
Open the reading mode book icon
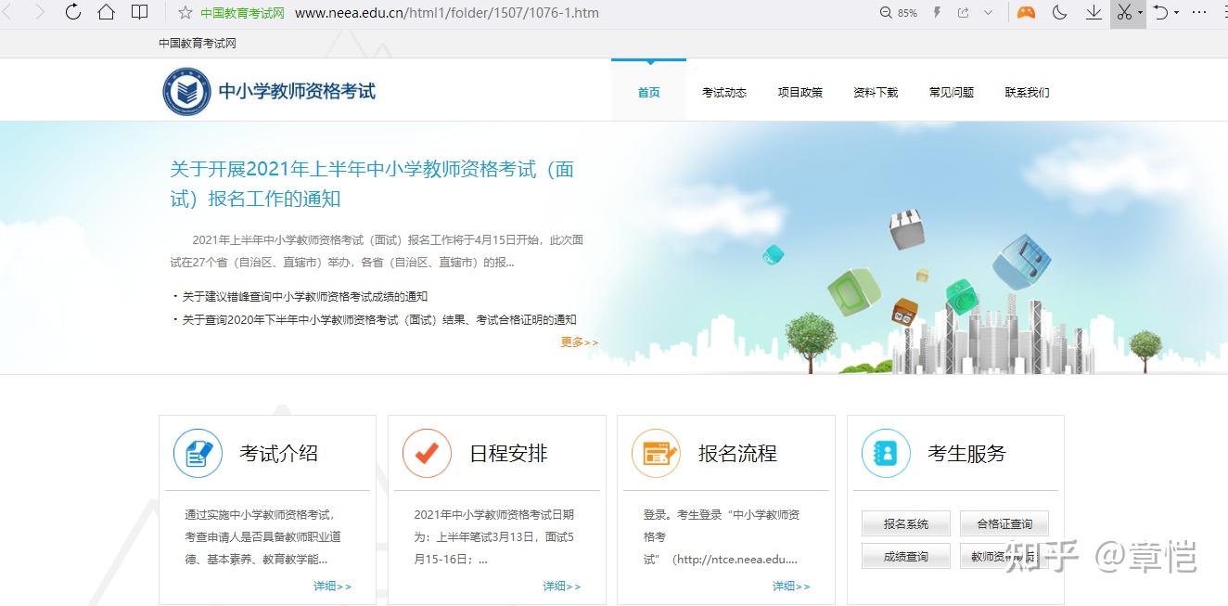coord(139,12)
